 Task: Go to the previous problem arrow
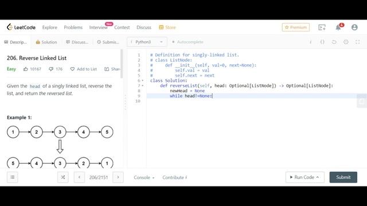coord(79,177)
